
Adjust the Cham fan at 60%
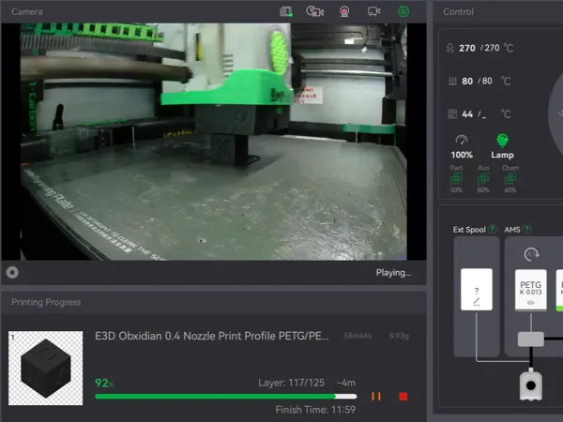[510, 179]
